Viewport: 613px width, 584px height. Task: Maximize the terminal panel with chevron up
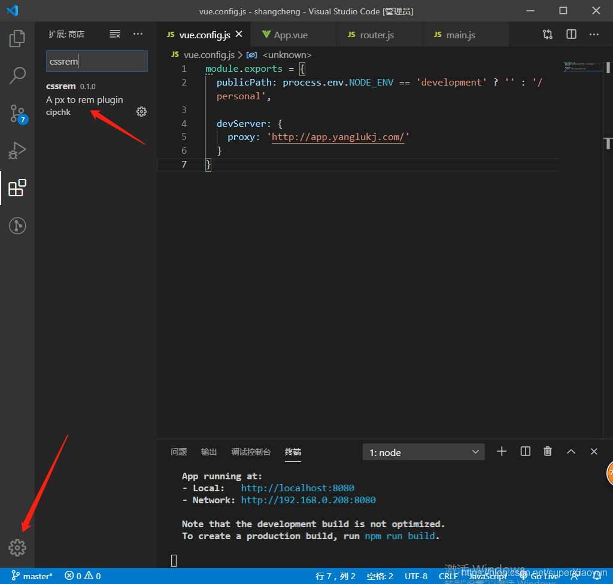(570, 451)
